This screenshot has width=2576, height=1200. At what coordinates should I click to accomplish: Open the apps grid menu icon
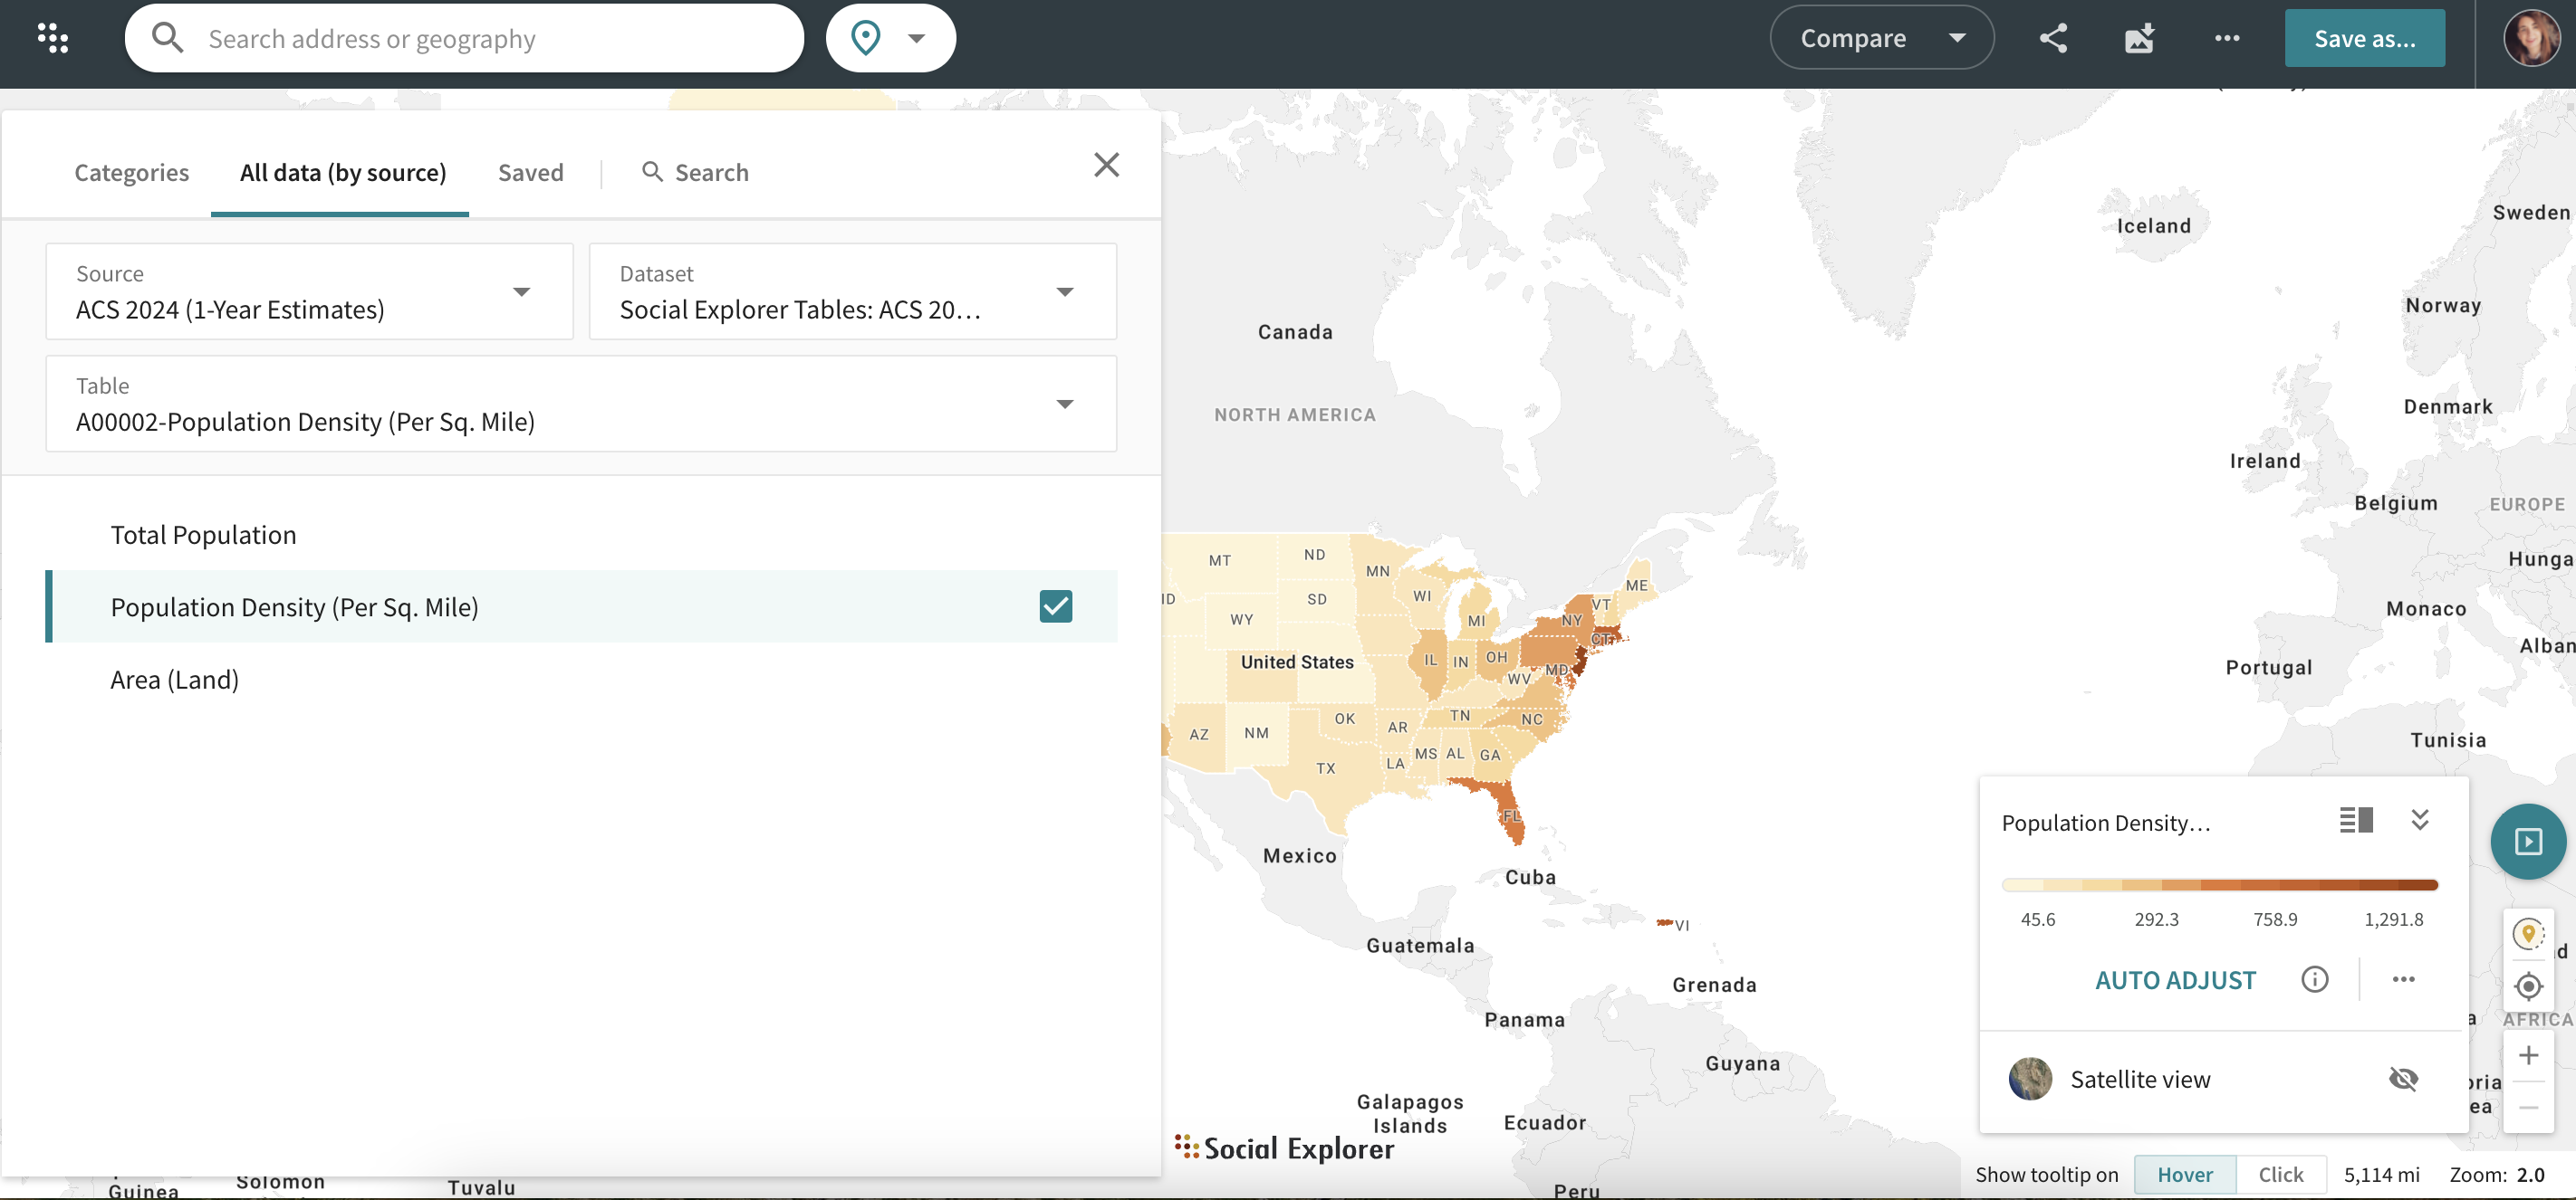[52, 38]
